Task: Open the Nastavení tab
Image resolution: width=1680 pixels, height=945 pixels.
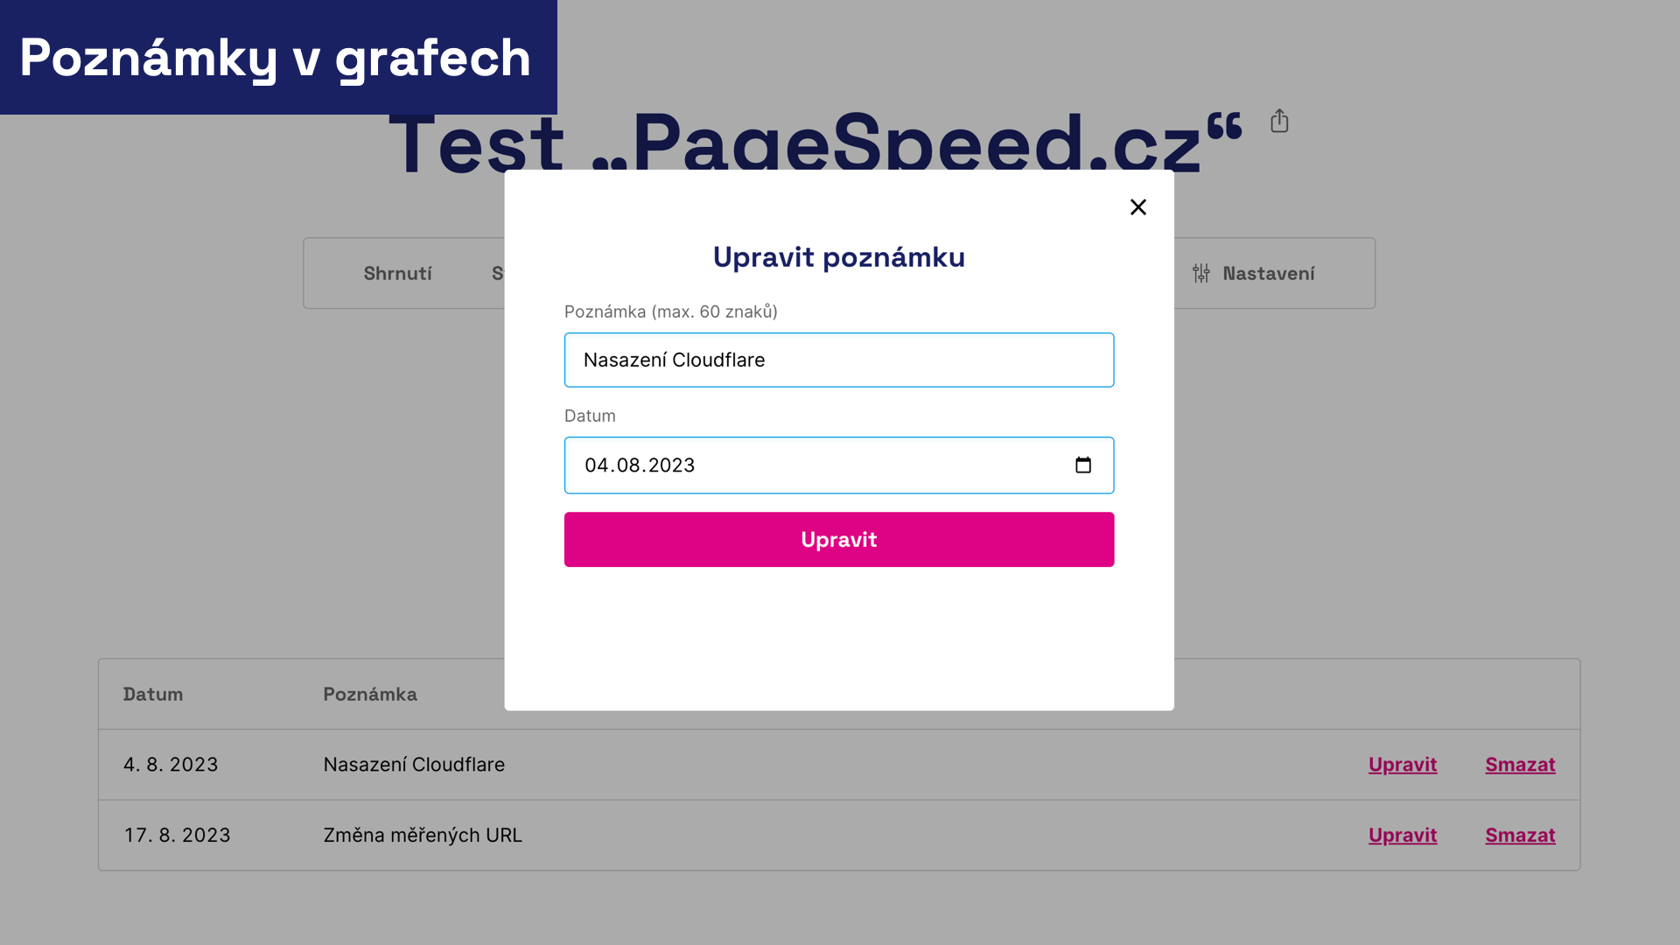Action: (1267, 273)
